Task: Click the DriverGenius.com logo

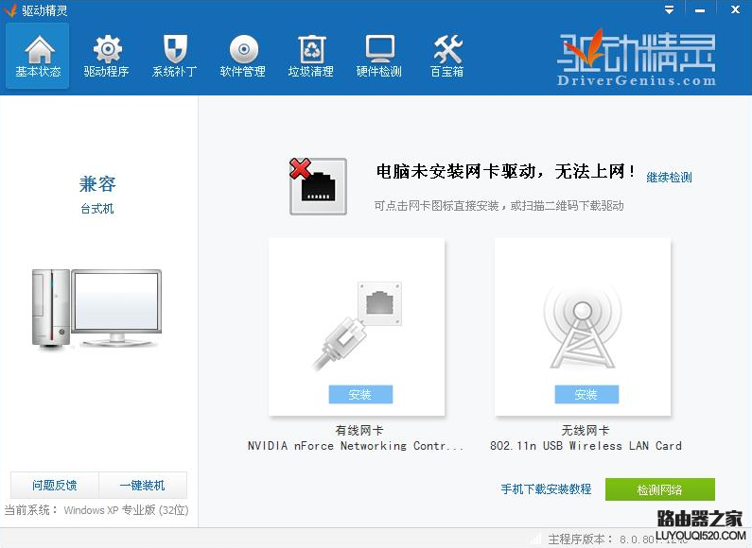Action: 636,58
